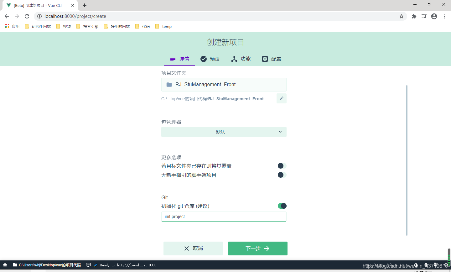Open a new browser tab
The width and height of the screenshot is (451, 272).
[85, 5]
